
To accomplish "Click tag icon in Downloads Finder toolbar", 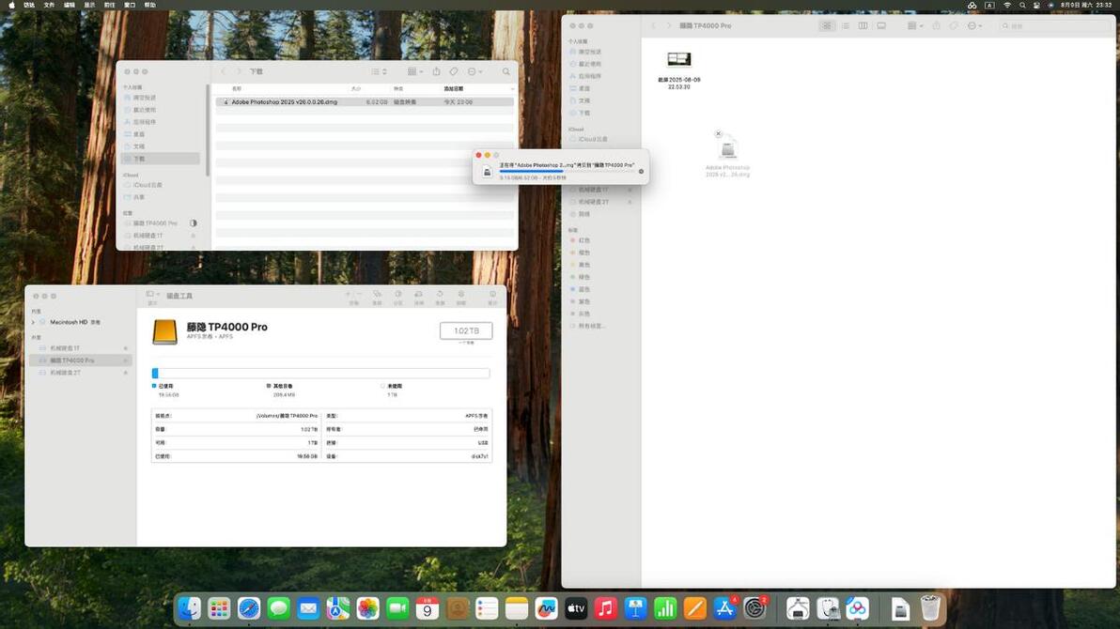I will click(x=454, y=71).
